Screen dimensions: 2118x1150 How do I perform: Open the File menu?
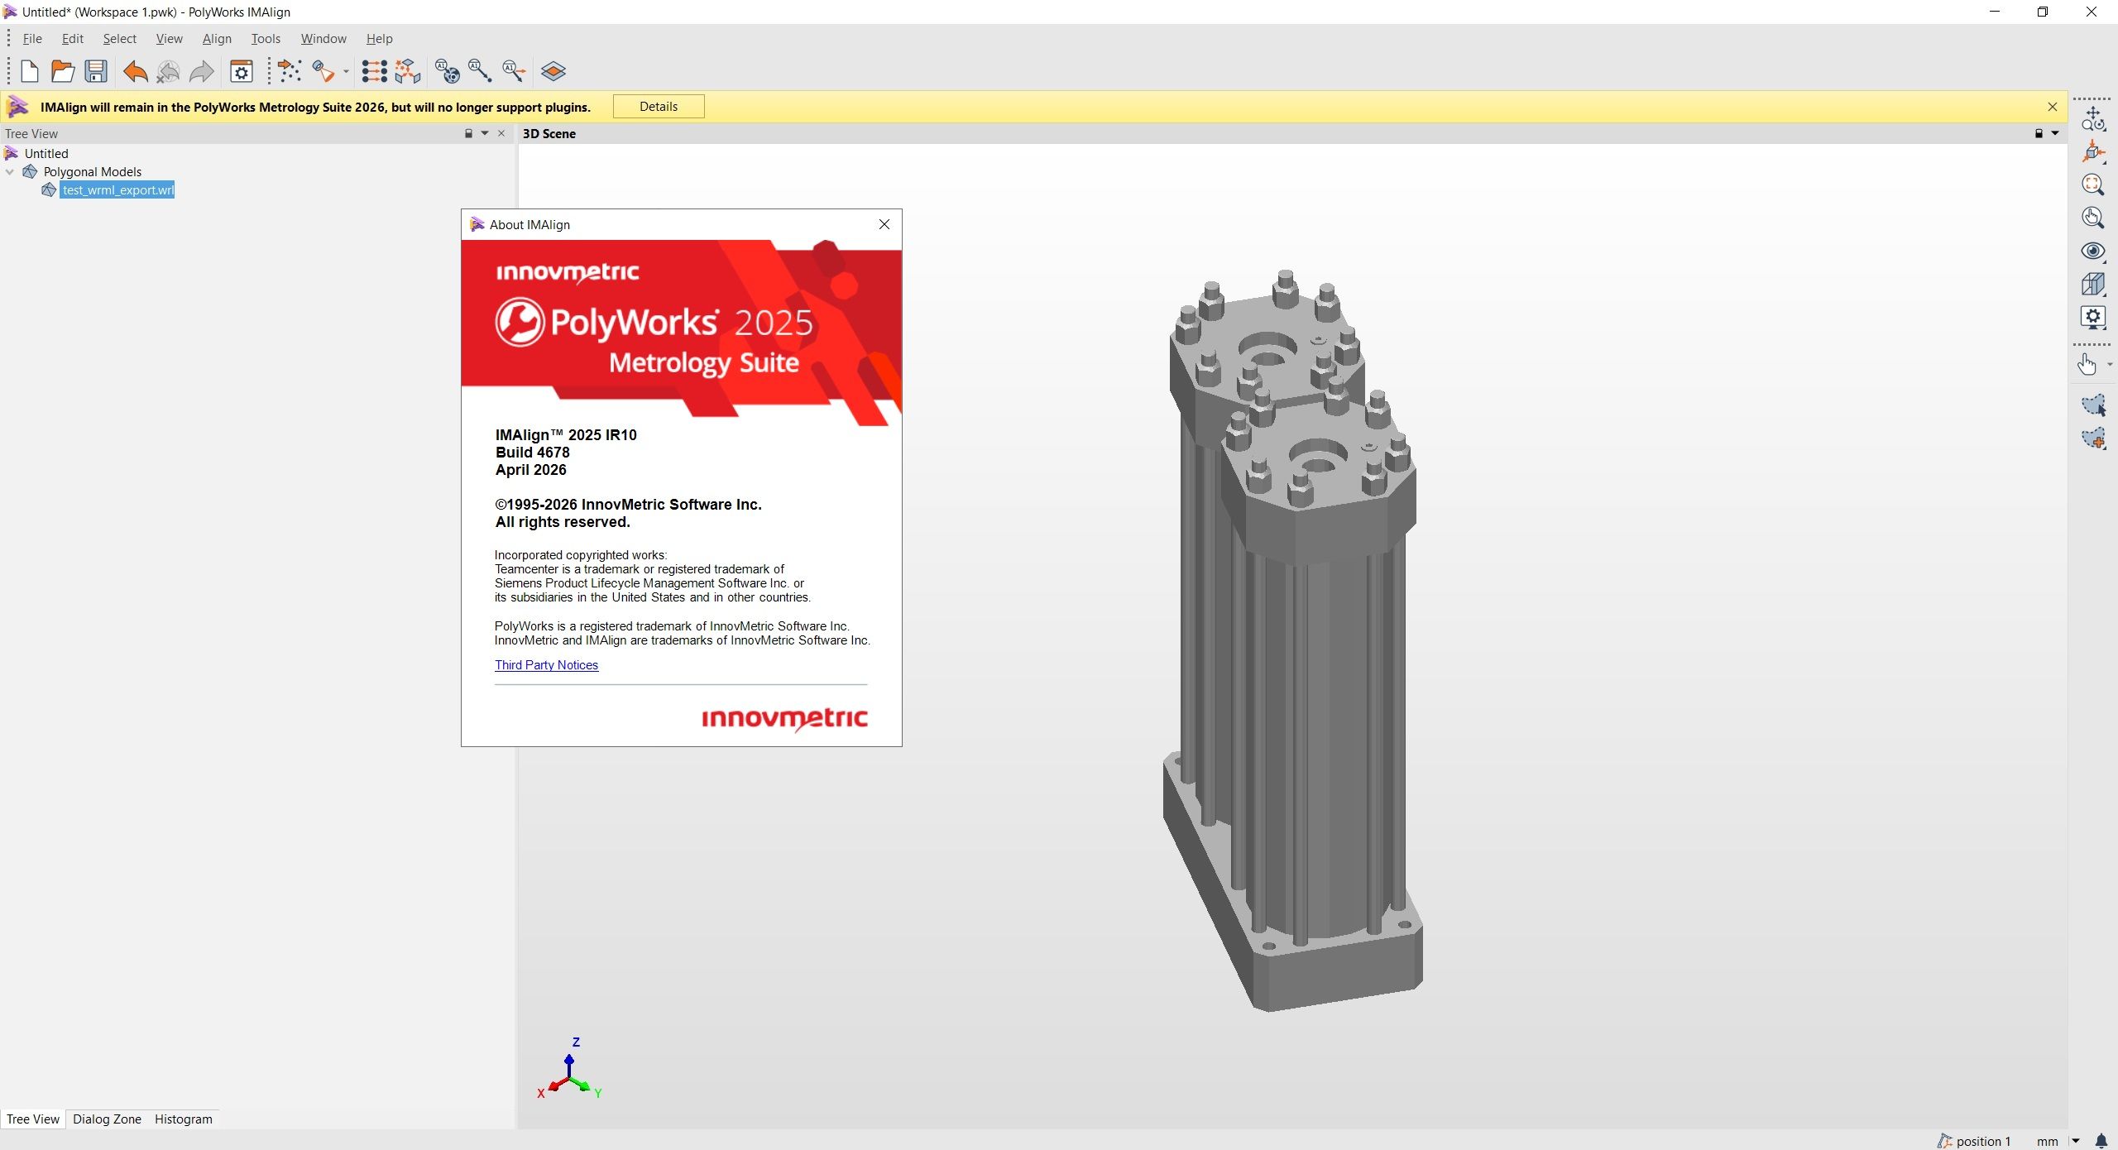(x=32, y=39)
